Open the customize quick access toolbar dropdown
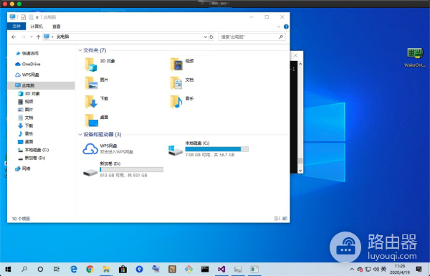This screenshot has height=276, width=430. click(37, 17)
